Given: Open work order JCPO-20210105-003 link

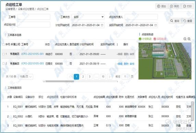Looking at the screenshot, I should pos(33,64).
